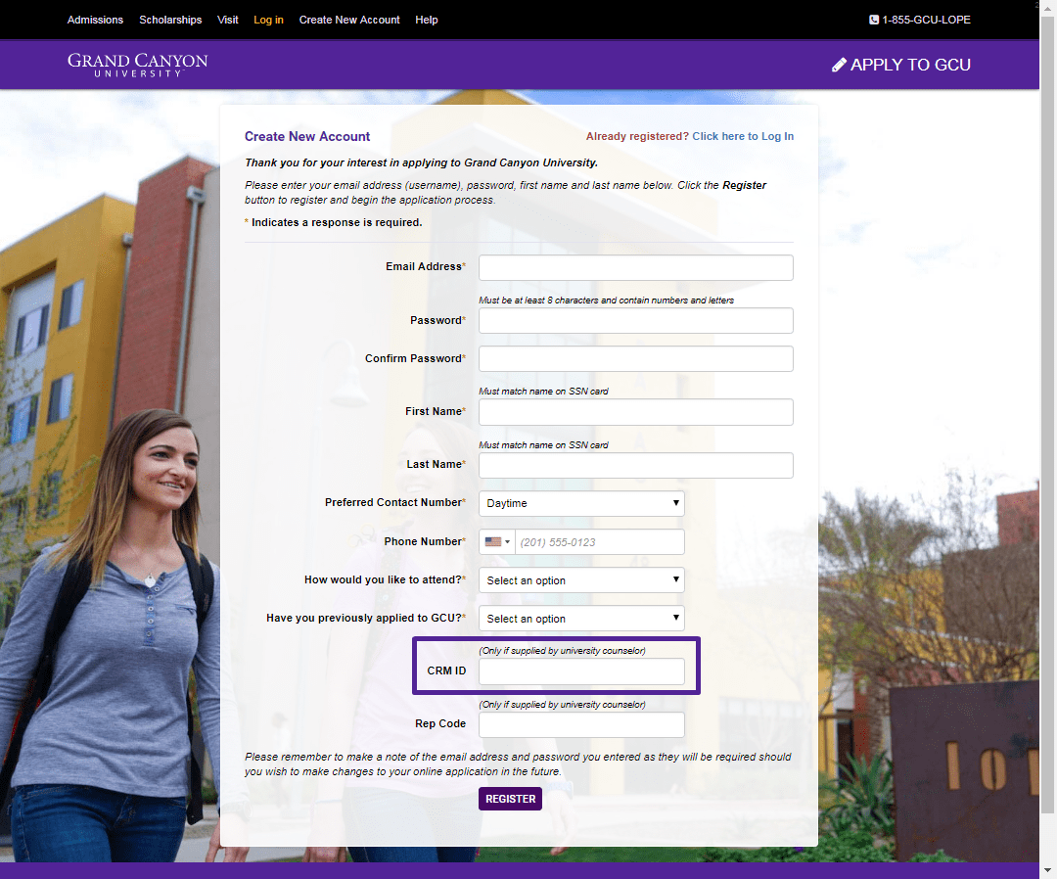Click the Email Address input field
1057x879 pixels.
point(635,267)
